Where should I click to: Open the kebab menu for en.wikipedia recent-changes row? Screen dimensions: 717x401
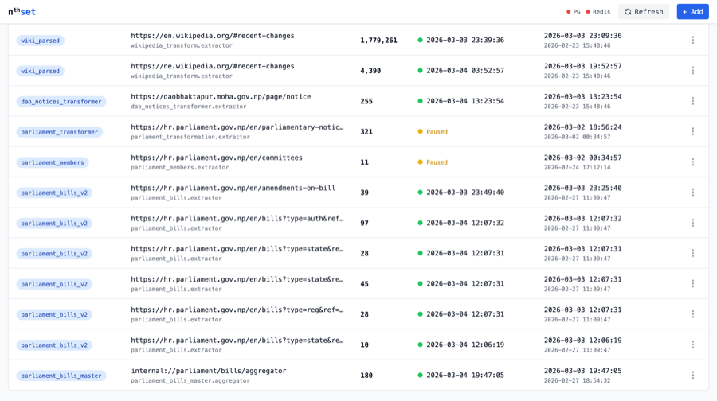692,40
